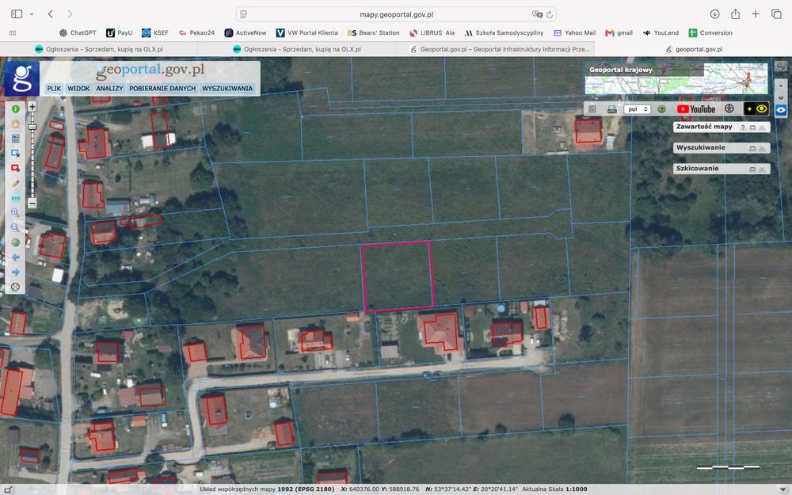Expand the Szkicowanie panel

pos(752,169)
